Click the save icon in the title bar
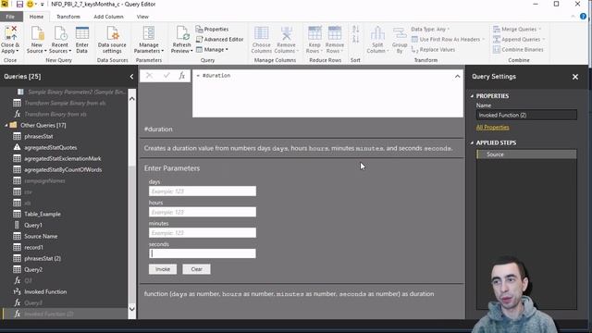The width and height of the screenshot is (592, 333). 19,5
